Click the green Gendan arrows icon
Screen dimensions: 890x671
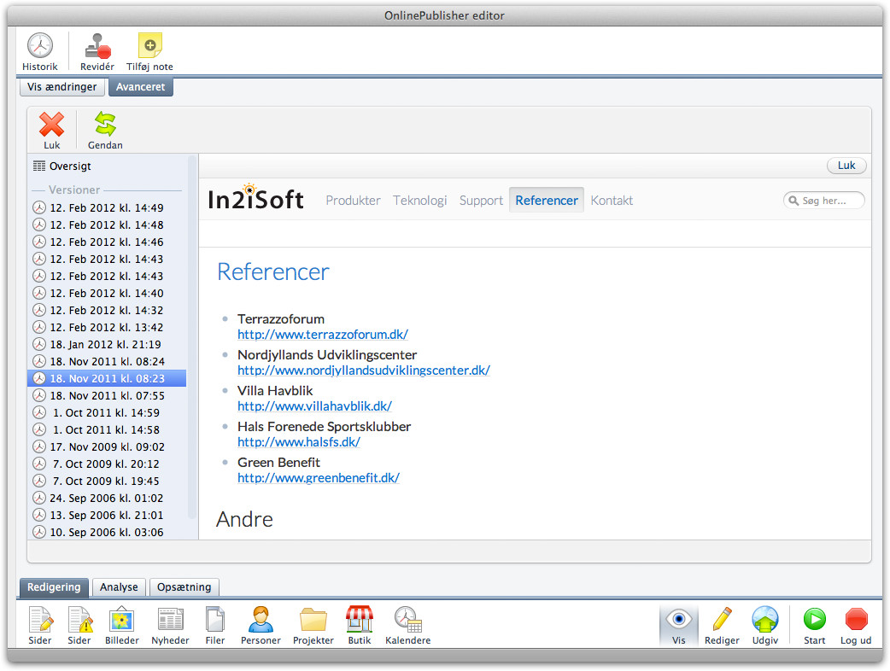(x=105, y=125)
